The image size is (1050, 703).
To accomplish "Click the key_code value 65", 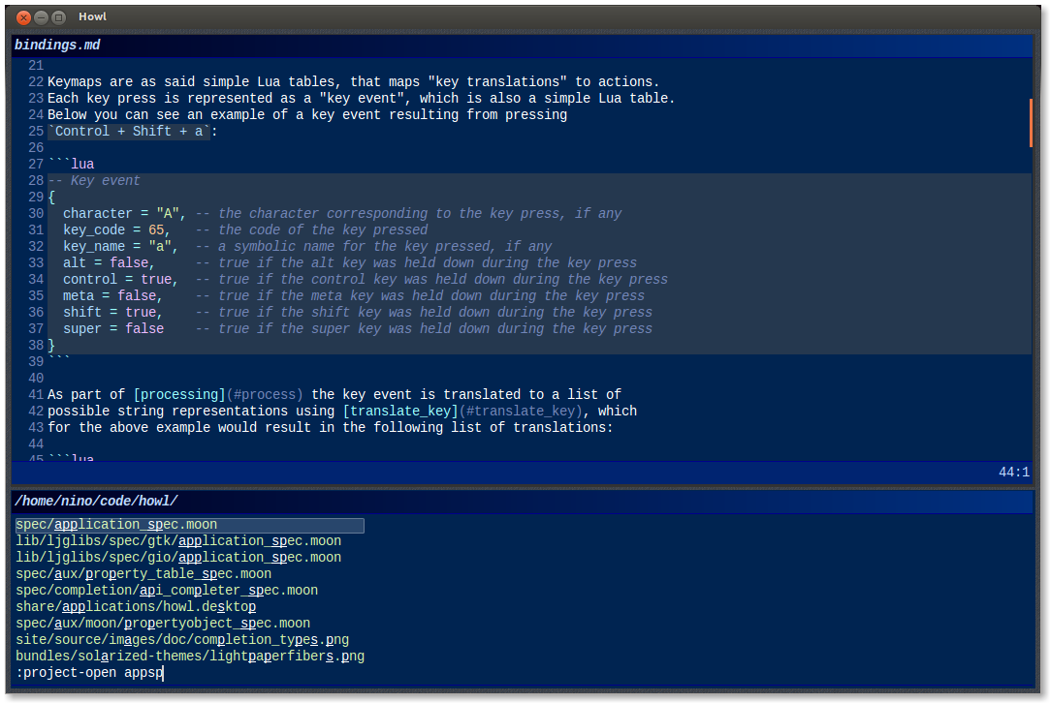I will [156, 230].
